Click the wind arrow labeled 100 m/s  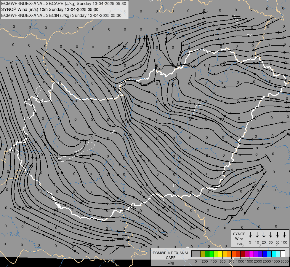[284, 235]
